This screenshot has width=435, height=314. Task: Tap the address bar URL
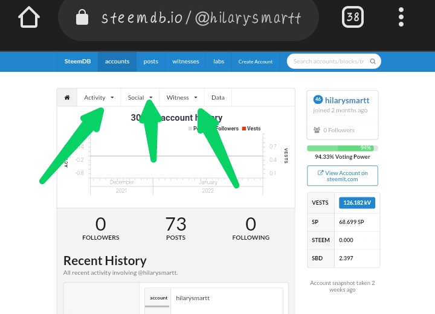(x=201, y=18)
